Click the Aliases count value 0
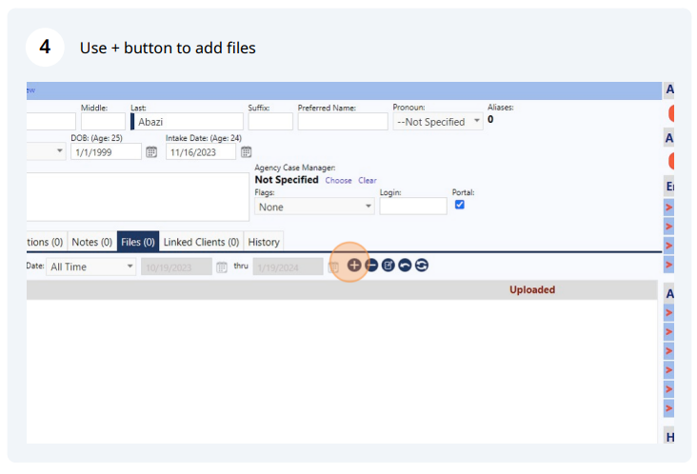The height and width of the screenshot is (474, 697). [490, 119]
